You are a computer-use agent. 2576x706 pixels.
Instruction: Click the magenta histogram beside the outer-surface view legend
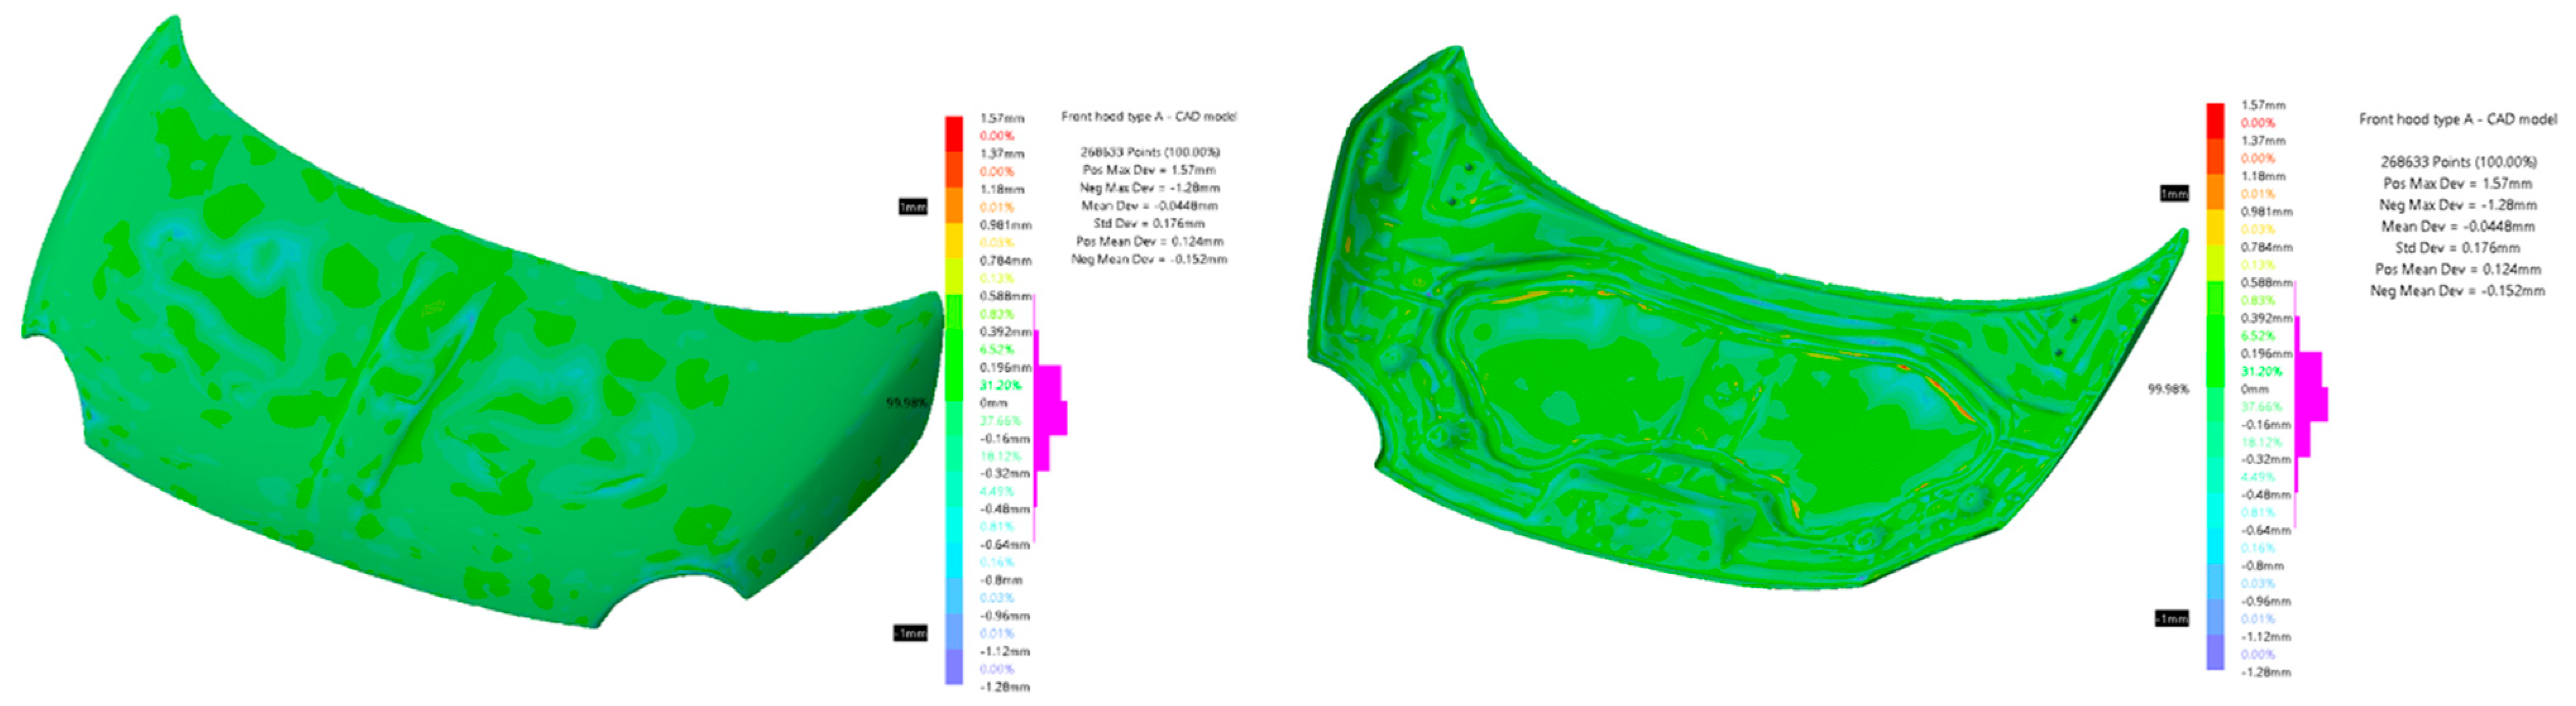pos(1049,419)
